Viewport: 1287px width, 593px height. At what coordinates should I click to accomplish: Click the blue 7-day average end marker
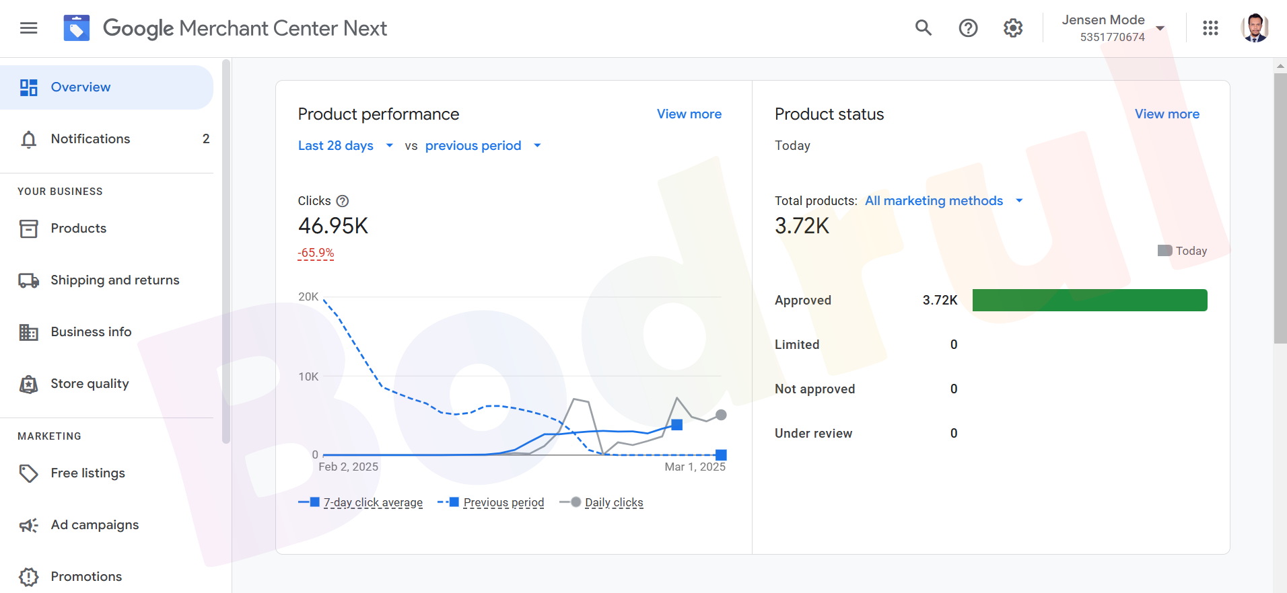click(677, 425)
